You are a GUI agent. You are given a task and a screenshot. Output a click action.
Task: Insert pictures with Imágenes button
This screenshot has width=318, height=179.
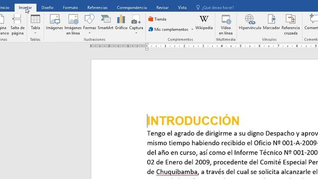pyautogui.click(x=54, y=22)
